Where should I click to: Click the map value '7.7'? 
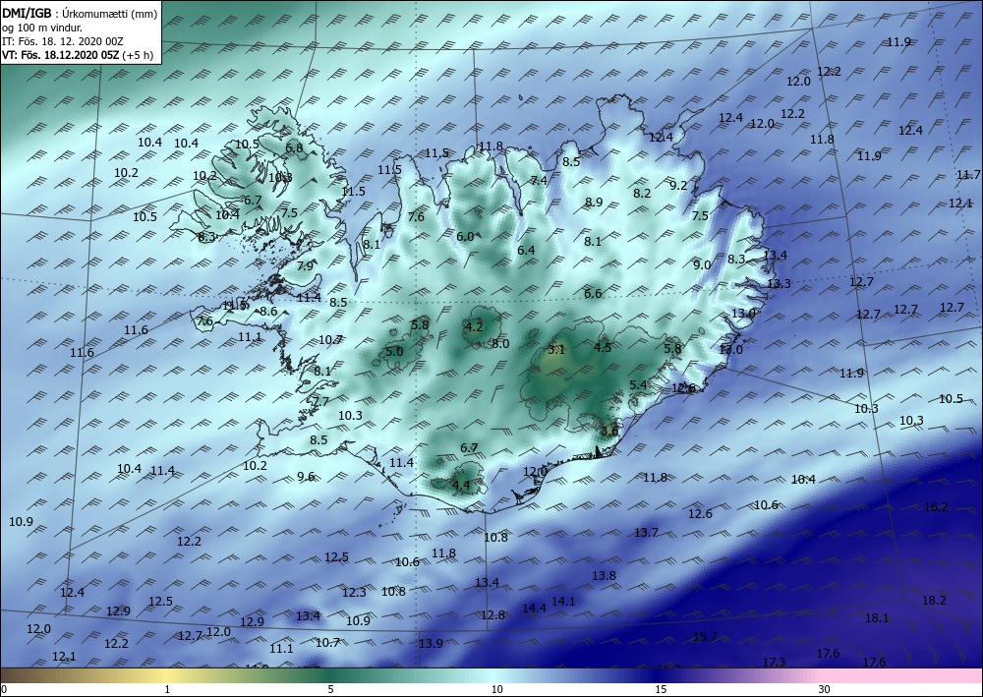click(x=320, y=402)
